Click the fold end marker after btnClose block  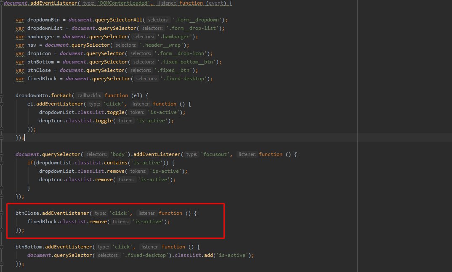1,230
